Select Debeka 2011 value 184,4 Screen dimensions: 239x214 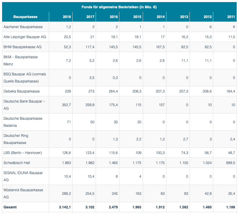pos(230,91)
